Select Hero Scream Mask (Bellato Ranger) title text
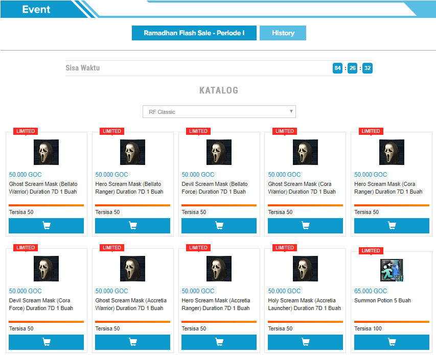436x355 pixels. 129,188
